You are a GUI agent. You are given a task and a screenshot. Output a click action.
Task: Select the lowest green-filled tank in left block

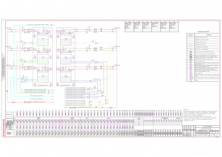tap(43, 77)
